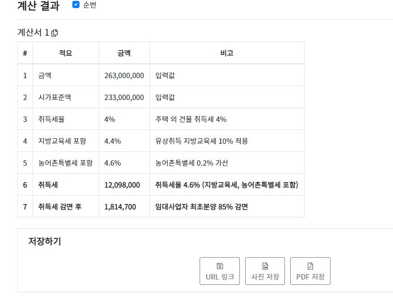Click the 취득세 감면 후 row label
The width and height of the screenshot is (393, 296).
pyautogui.click(x=60, y=207)
